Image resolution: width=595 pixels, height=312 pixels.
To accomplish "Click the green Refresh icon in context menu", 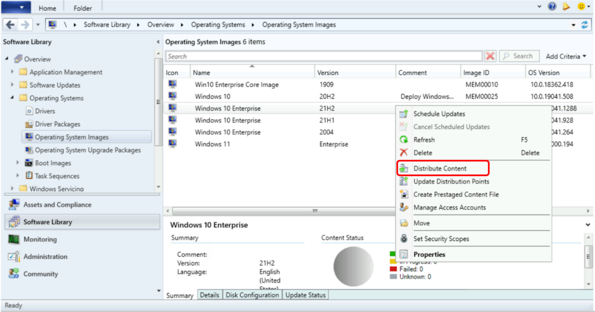I will click(404, 139).
